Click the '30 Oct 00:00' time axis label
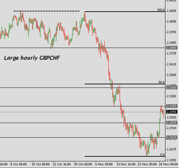The image size is (179, 168). click(83, 164)
